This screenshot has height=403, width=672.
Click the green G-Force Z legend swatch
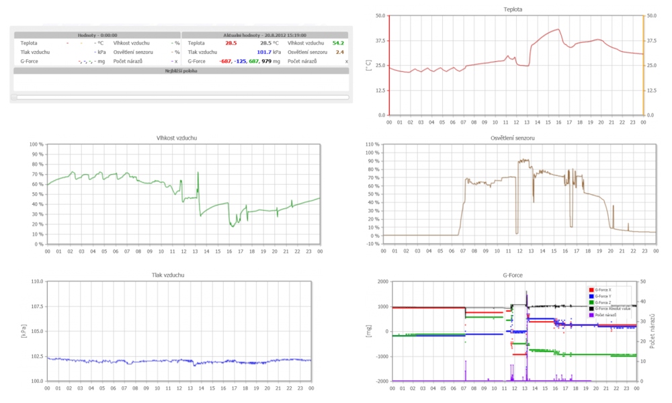[x=591, y=302]
